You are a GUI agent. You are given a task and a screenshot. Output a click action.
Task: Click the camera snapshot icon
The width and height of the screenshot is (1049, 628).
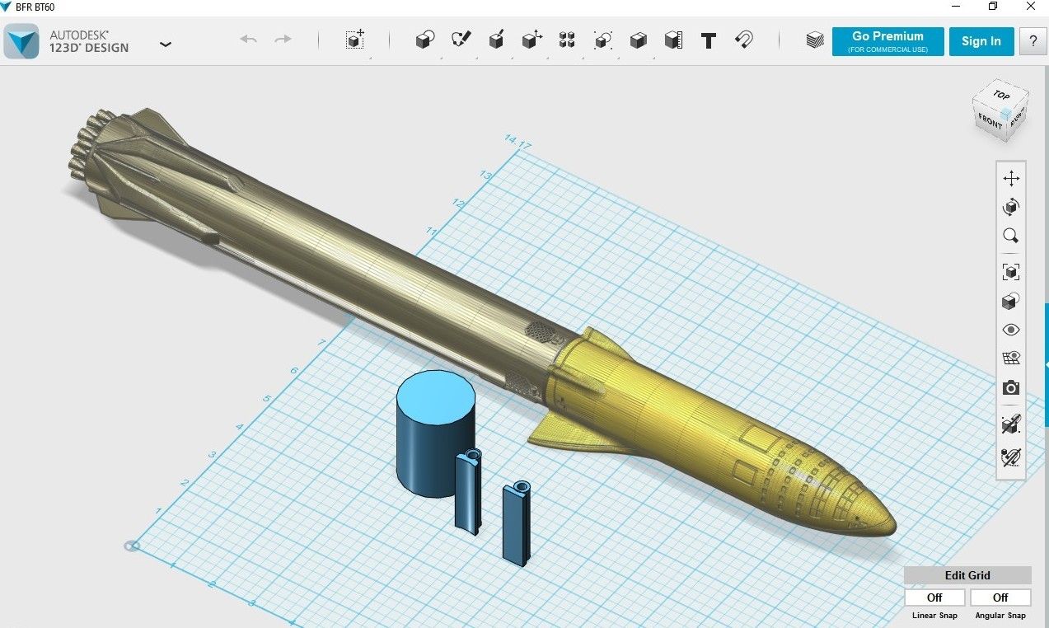point(1011,387)
